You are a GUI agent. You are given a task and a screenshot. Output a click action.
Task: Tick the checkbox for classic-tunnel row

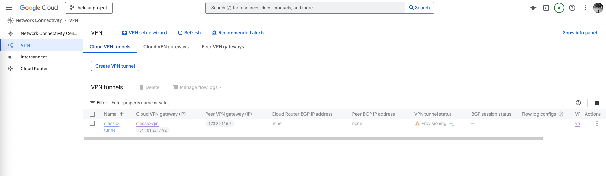tap(92, 124)
